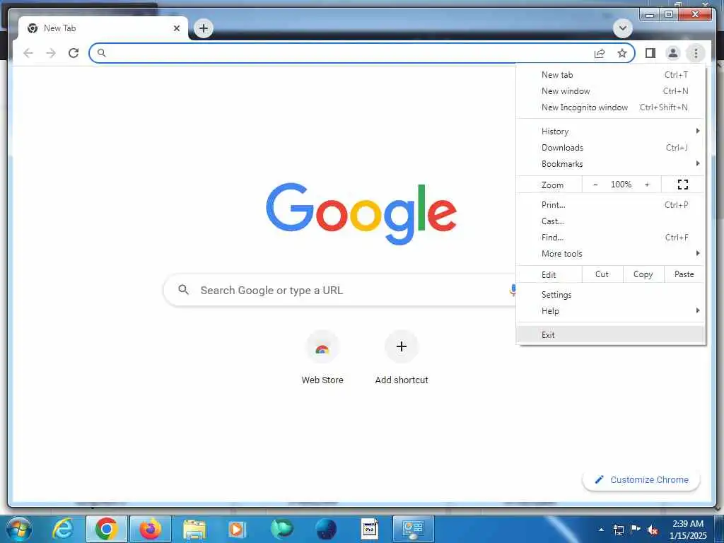Click the muted volume tray icon

click(653, 530)
